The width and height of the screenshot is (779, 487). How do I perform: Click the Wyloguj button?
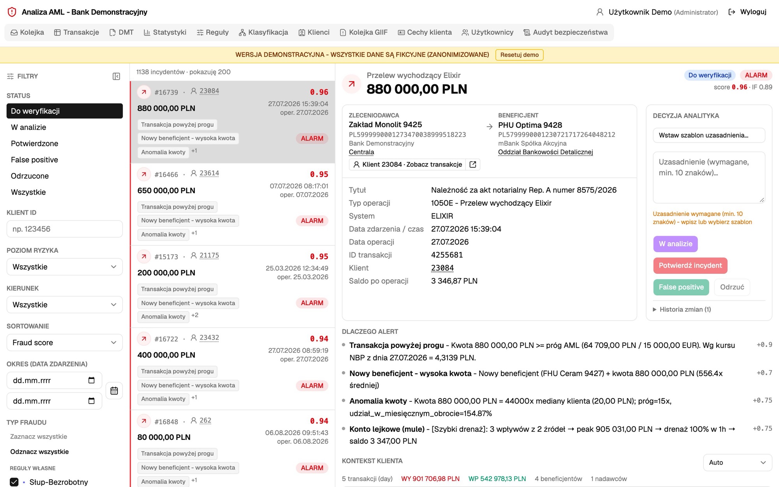click(x=747, y=12)
